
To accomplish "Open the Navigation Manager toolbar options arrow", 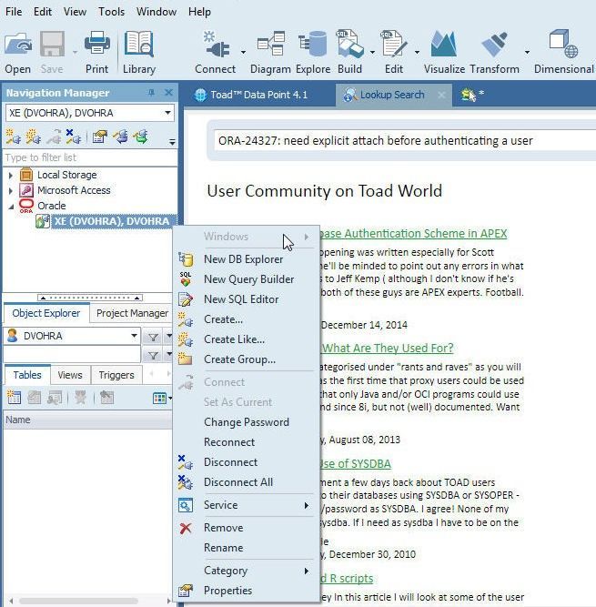I will [x=172, y=142].
